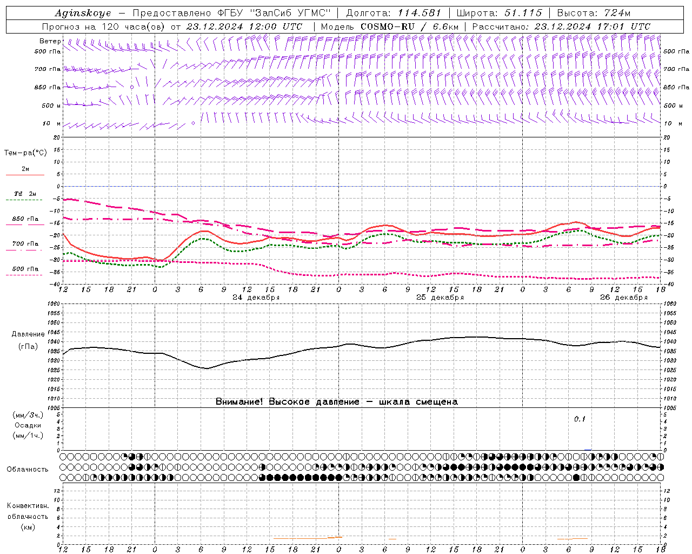Click the "26 декабря" date label
Viewport: 692px width, 554px height.
point(624,298)
